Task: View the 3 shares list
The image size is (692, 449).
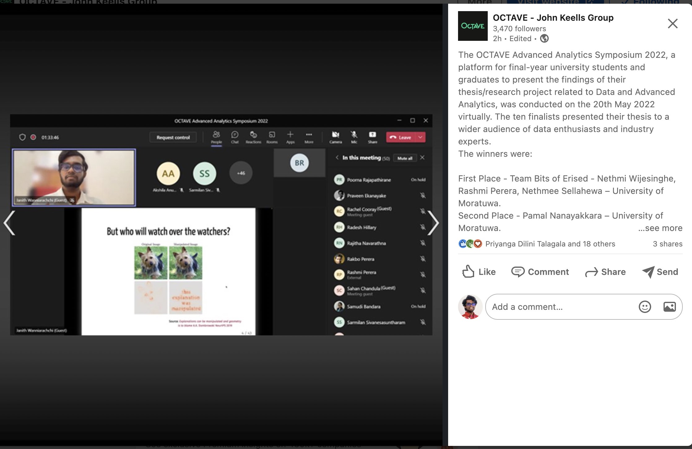Action: coord(667,244)
